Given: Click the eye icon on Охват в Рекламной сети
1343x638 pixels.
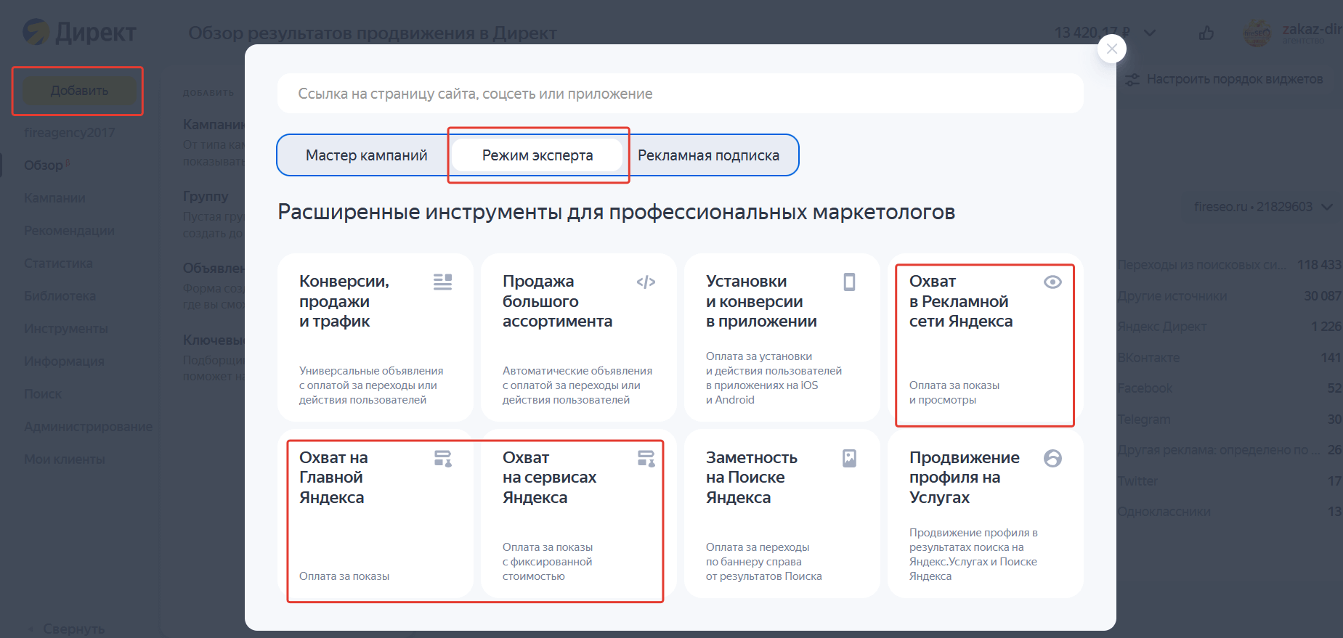Looking at the screenshot, I should click(1052, 282).
